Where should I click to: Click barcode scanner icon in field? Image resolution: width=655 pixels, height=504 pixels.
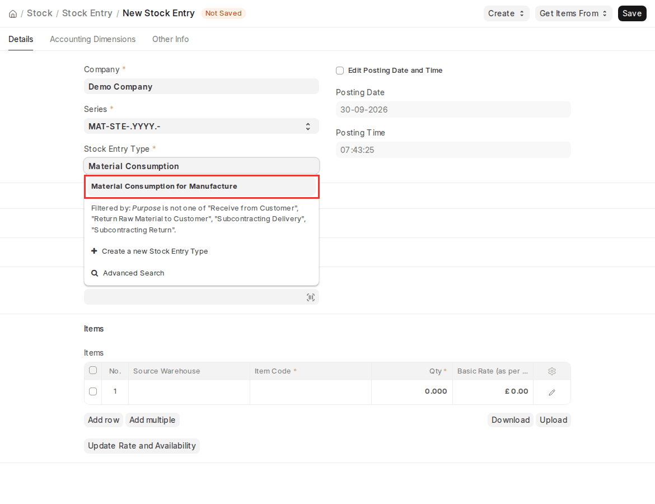tap(310, 297)
